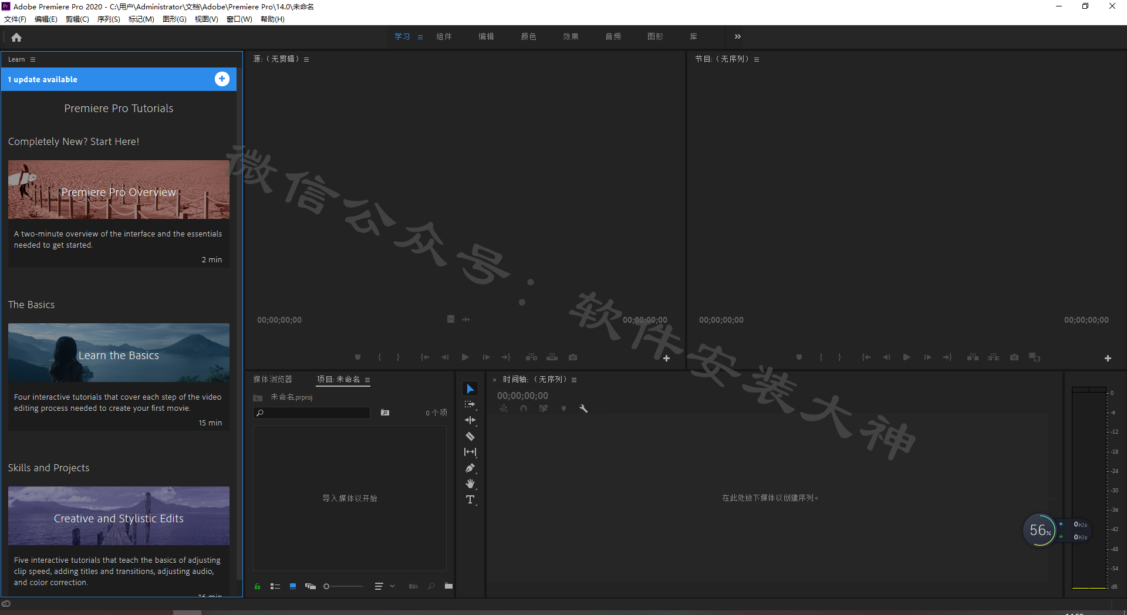Open Timeline panel menu
The image size is (1127, 615).
pyautogui.click(x=574, y=380)
